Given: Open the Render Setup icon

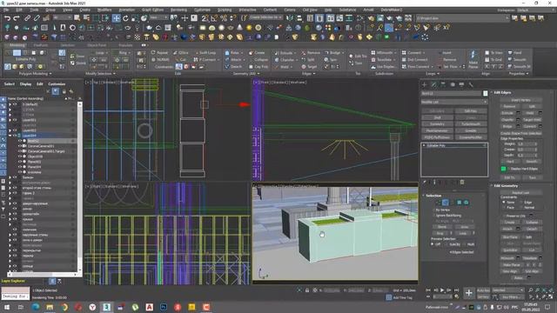Looking at the screenshot, I should (x=371, y=17).
